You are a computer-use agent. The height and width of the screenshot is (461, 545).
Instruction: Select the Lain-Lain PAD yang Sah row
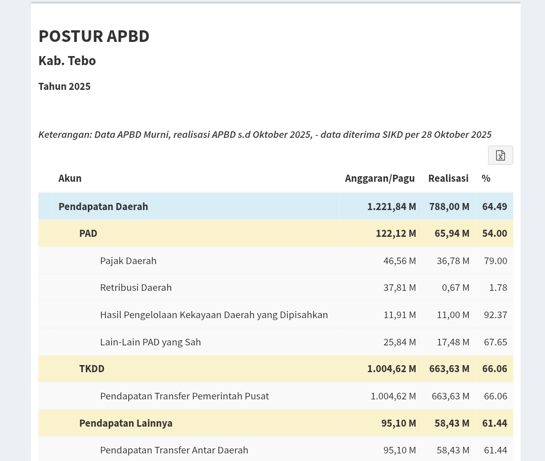click(x=150, y=341)
